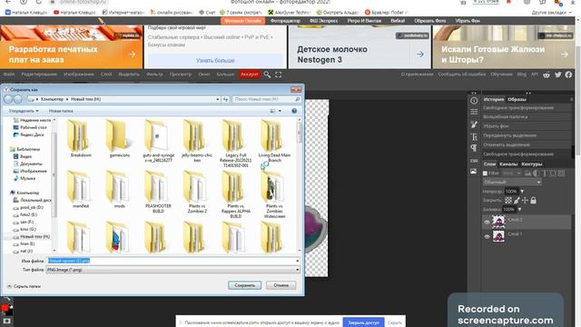
Task: Switch to the Контуры tab
Action: [x=532, y=163]
